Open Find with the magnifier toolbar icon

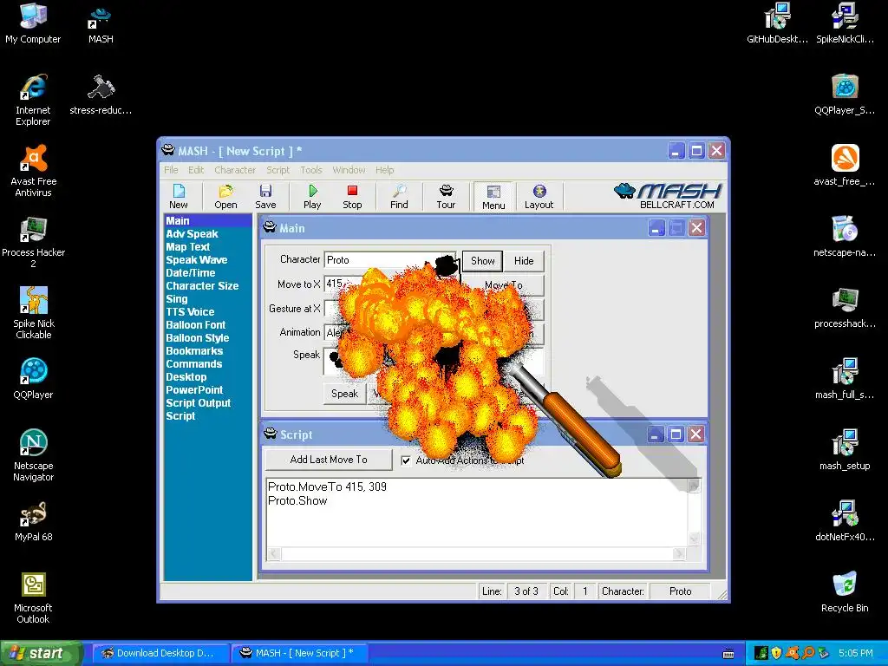(x=399, y=197)
